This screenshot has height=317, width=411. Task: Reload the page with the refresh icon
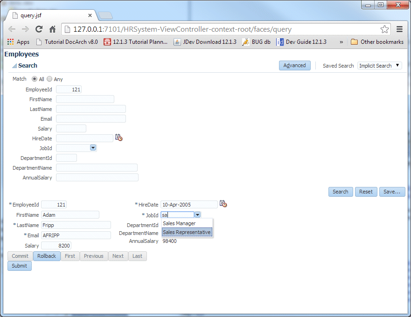click(x=39, y=29)
